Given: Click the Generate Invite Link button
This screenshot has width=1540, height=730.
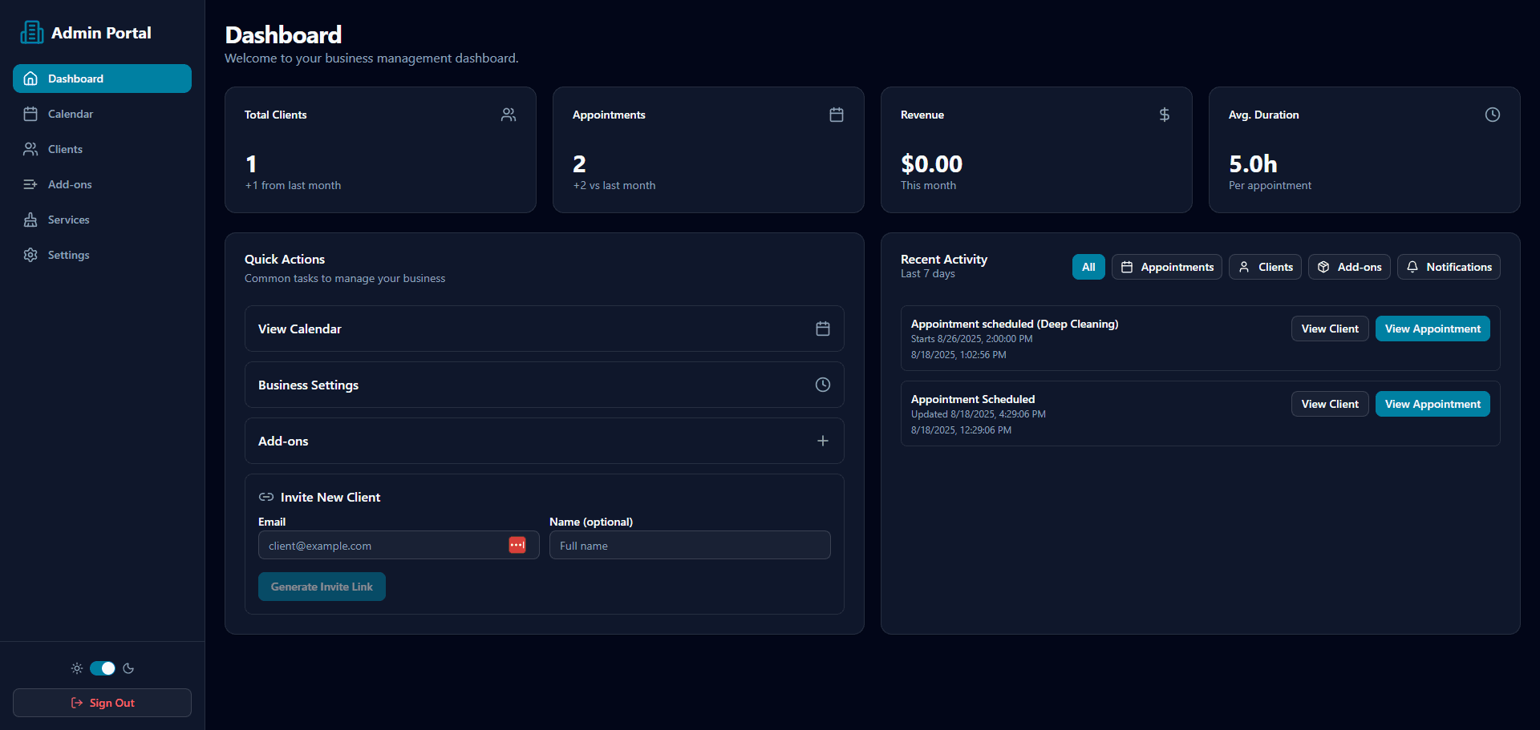Looking at the screenshot, I should coord(322,586).
